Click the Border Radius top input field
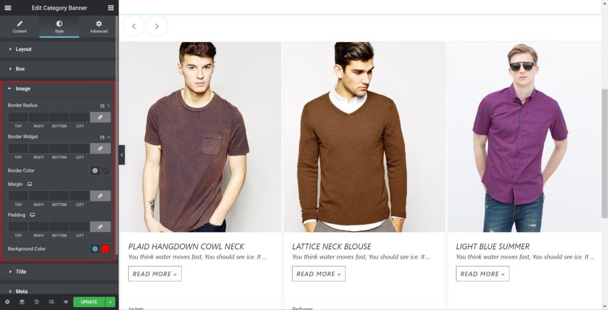The image size is (608, 310). point(18,117)
